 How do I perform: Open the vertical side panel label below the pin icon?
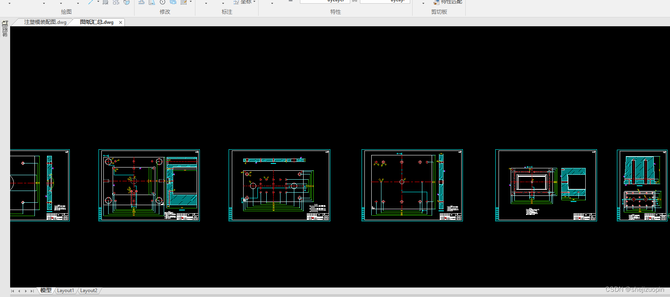click(x=5, y=32)
